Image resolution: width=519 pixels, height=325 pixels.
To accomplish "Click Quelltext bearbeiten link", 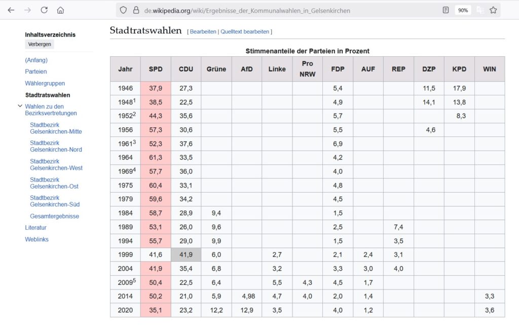I will click(245, 31).
